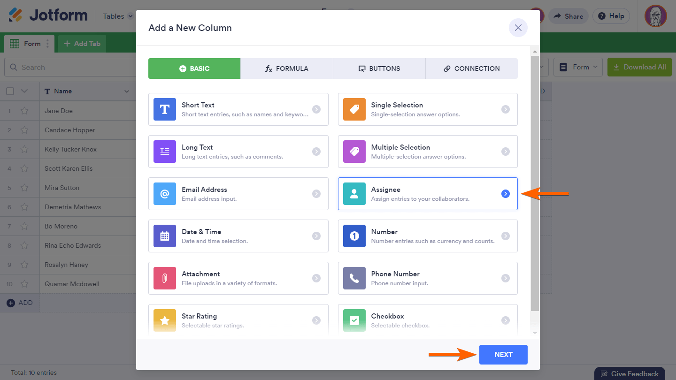Click the Rosalyn Haney name cell
This screenshot has height=380, width=676.
point(87,265)
